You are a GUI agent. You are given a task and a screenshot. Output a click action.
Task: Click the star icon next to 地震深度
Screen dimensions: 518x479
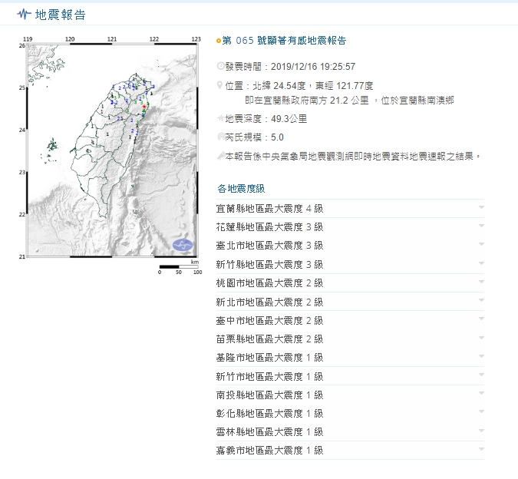221,119
